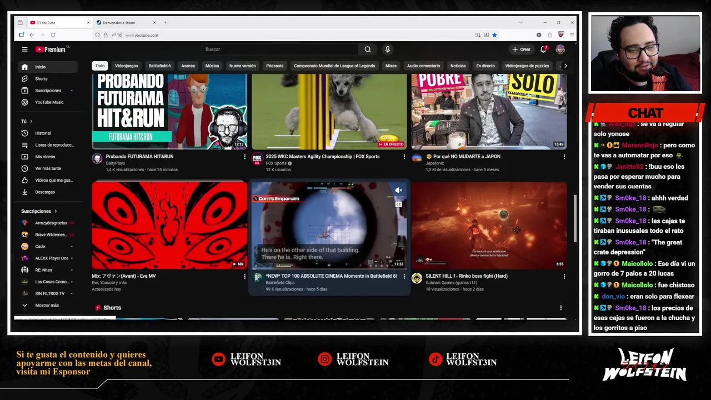Open browser extensions puzzle icon
Viewport: 711px width, 400px height.
click(x=549, y=35)
